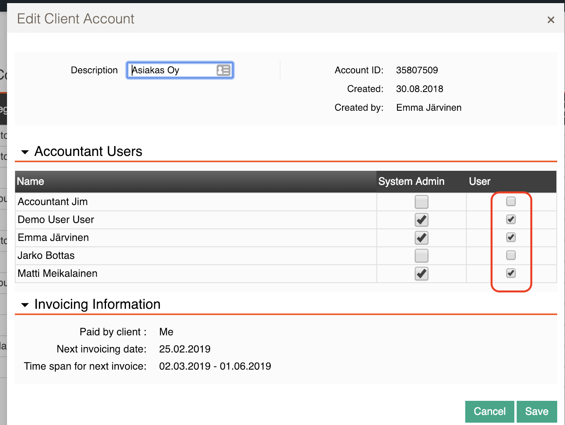Close the Edit Client Account dialog
The height and width of the screenshot is (425, 565).
(551, 20)
